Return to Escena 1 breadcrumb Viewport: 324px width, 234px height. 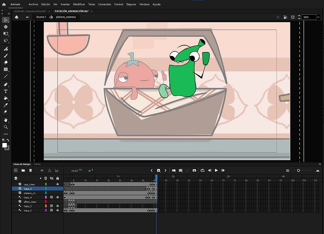click(x=41, y=17)
